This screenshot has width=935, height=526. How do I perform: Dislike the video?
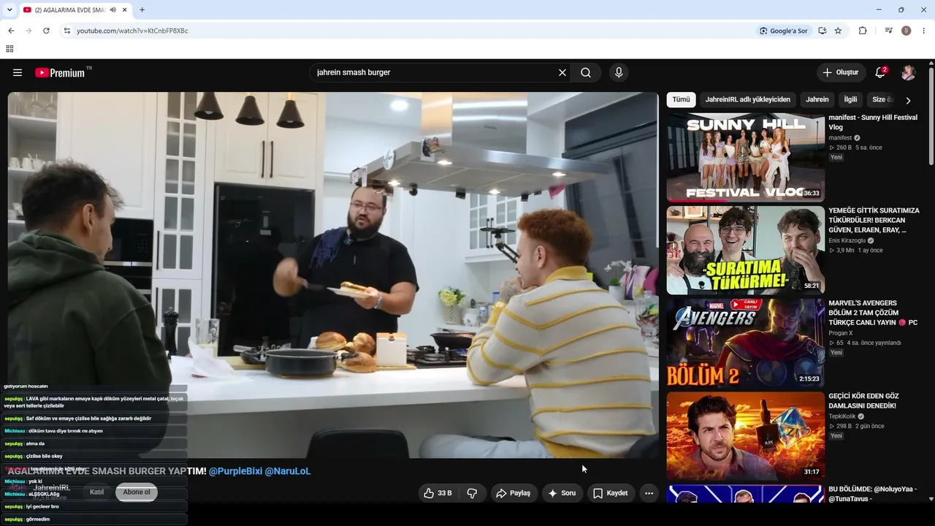(x=472, y=493)
